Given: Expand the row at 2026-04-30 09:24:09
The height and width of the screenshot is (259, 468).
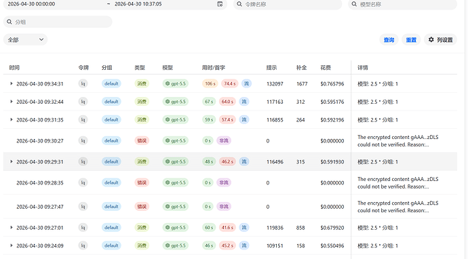Looking at the screenshot, I should tap(12, 245).
